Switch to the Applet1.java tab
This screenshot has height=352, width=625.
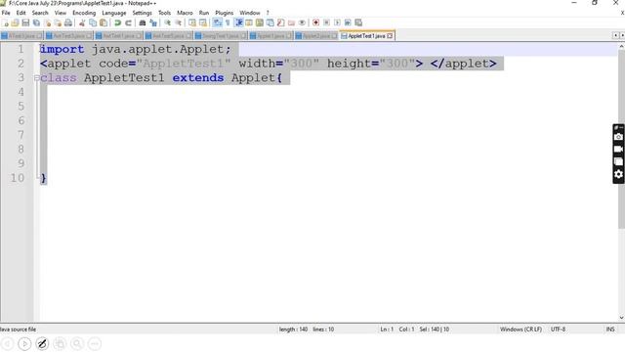coord(271,36)
